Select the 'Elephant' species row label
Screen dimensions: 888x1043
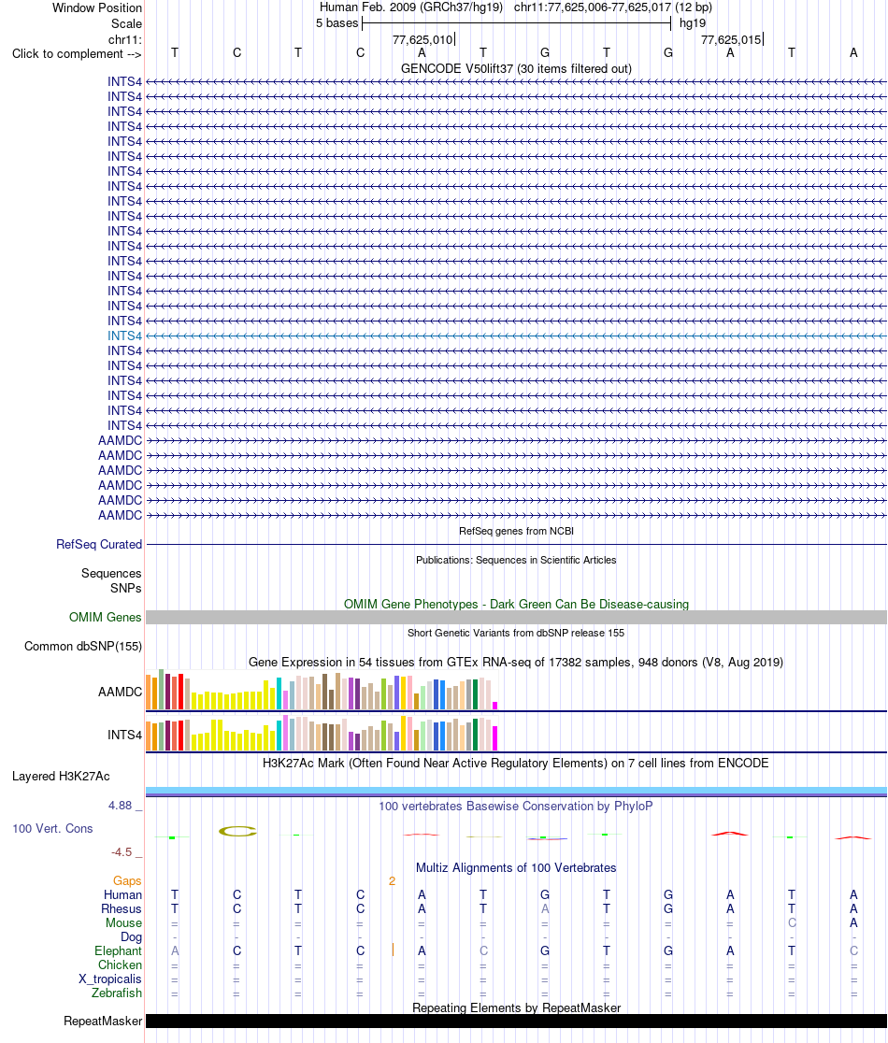tap(118, 950)
